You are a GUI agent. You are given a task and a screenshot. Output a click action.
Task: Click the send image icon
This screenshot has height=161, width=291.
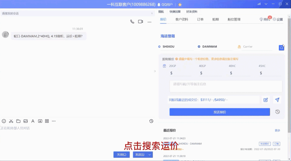click(x=25, y=121)
